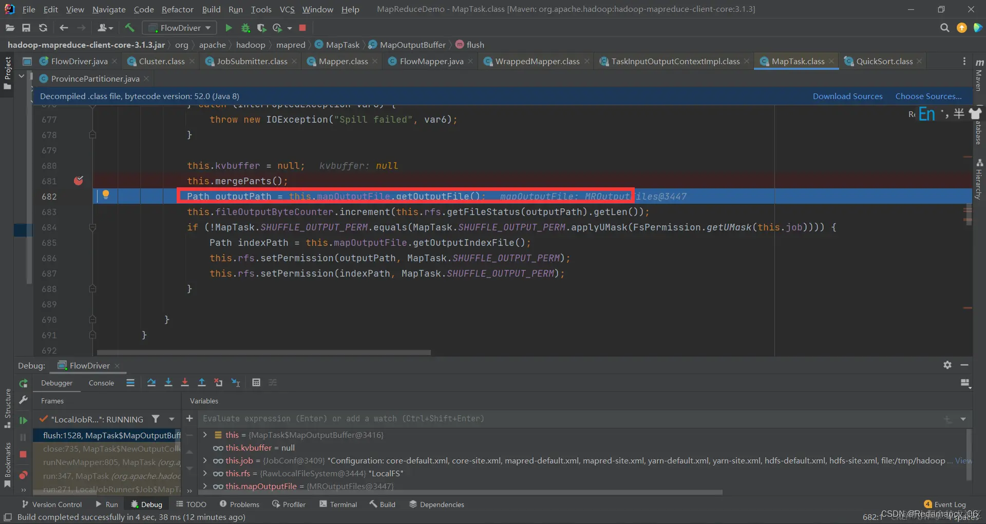Click Show Execution Point icon

pos(130,382)
